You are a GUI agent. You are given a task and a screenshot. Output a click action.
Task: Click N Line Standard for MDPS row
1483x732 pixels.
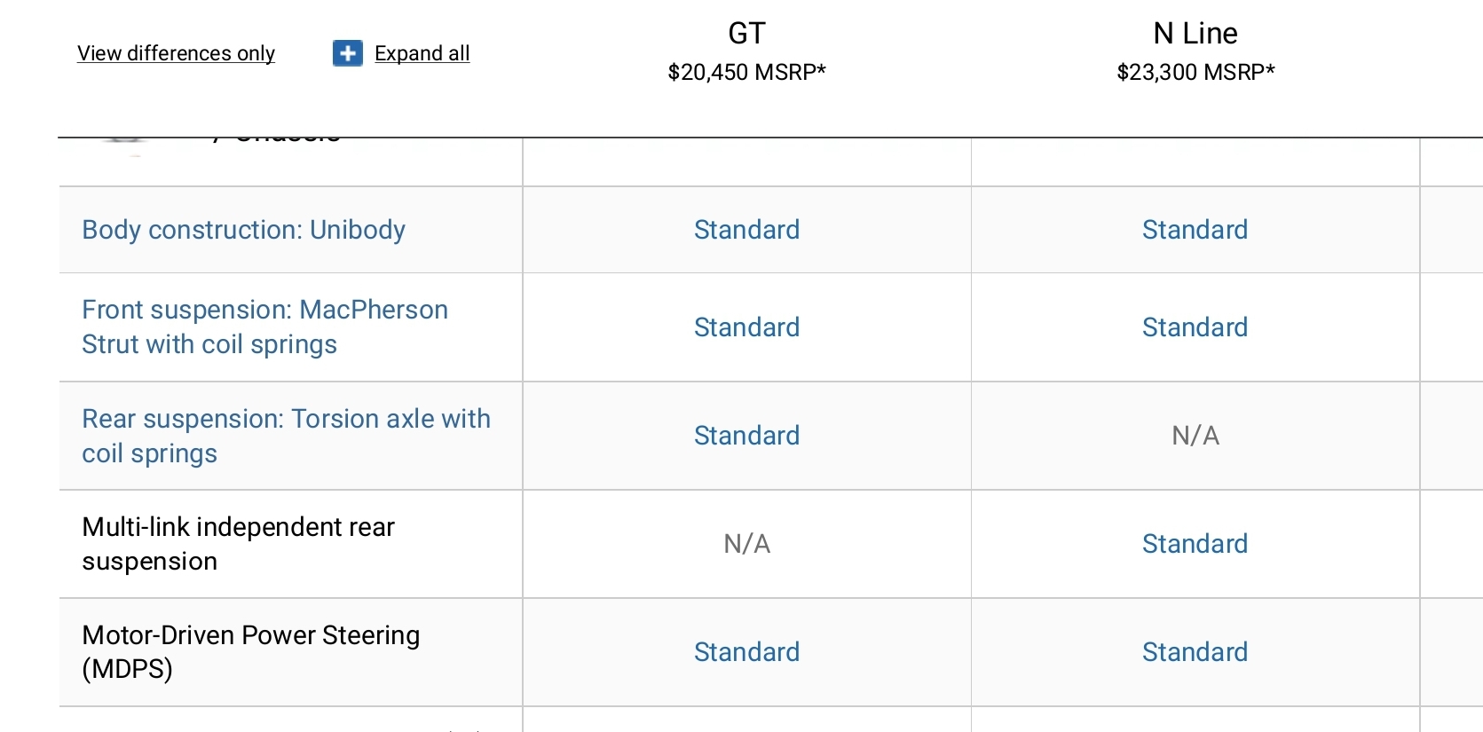tap(1195, 652)
